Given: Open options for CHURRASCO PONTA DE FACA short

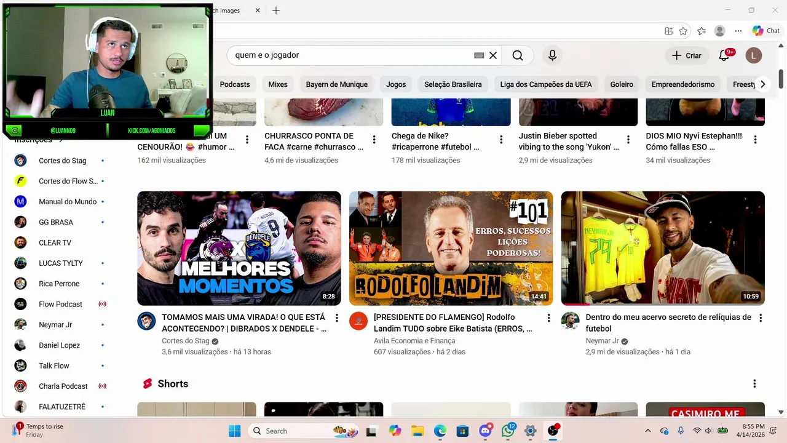Looking at the screenshot, I should pyautogui.click(x=374, y=140).
